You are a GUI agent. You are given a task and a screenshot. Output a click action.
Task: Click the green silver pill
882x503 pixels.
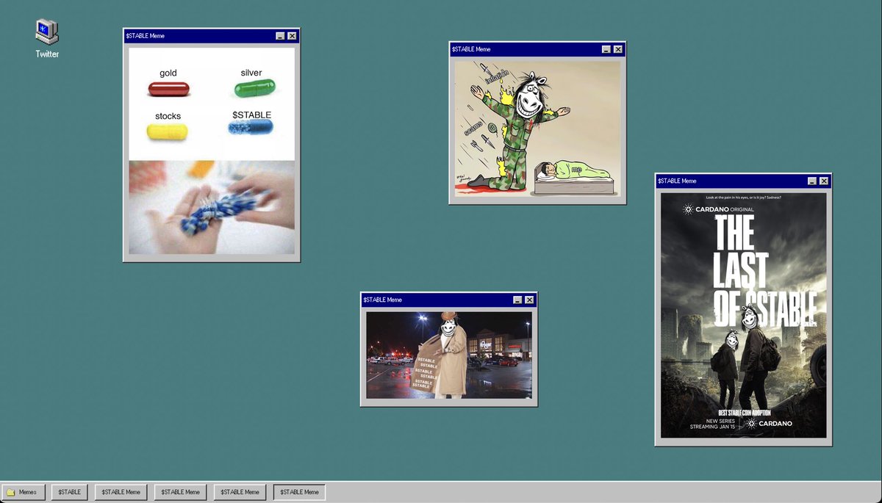(x=254, y=89)
